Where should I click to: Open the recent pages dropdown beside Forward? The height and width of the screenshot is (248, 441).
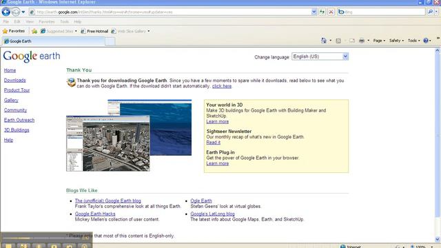click(x=23, y=12)
